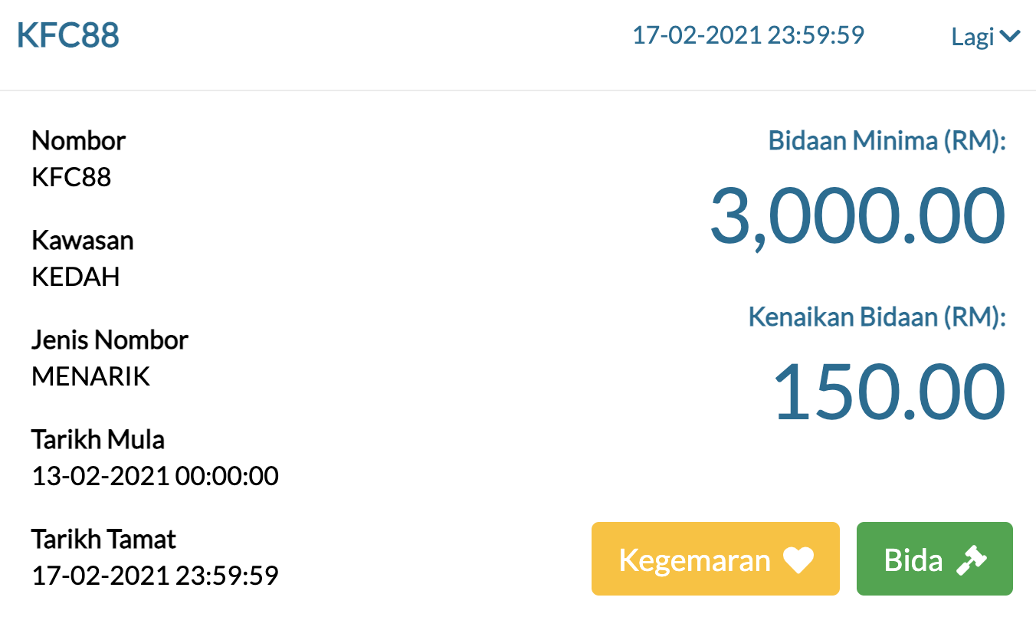Click the Bidaan Minima (RM) label
1036x617 pixels.
(x=887, y=141)
